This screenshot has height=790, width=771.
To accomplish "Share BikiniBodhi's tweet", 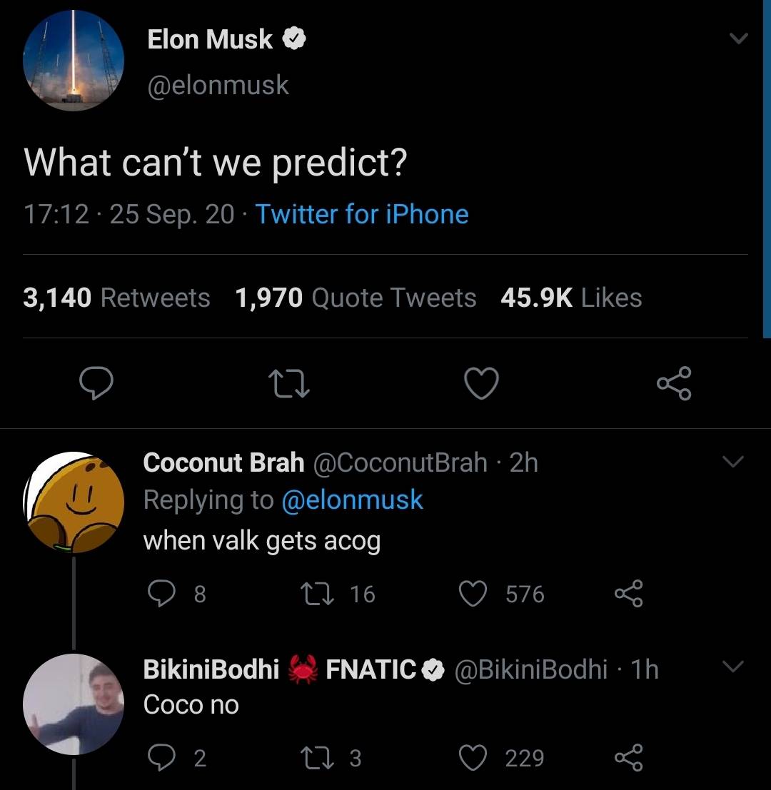I will (629, 757).
